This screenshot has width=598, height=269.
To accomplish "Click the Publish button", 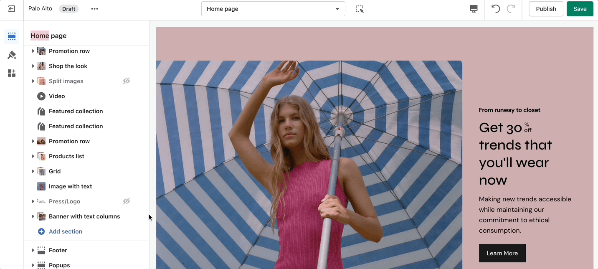I will [x=546, y=9].
